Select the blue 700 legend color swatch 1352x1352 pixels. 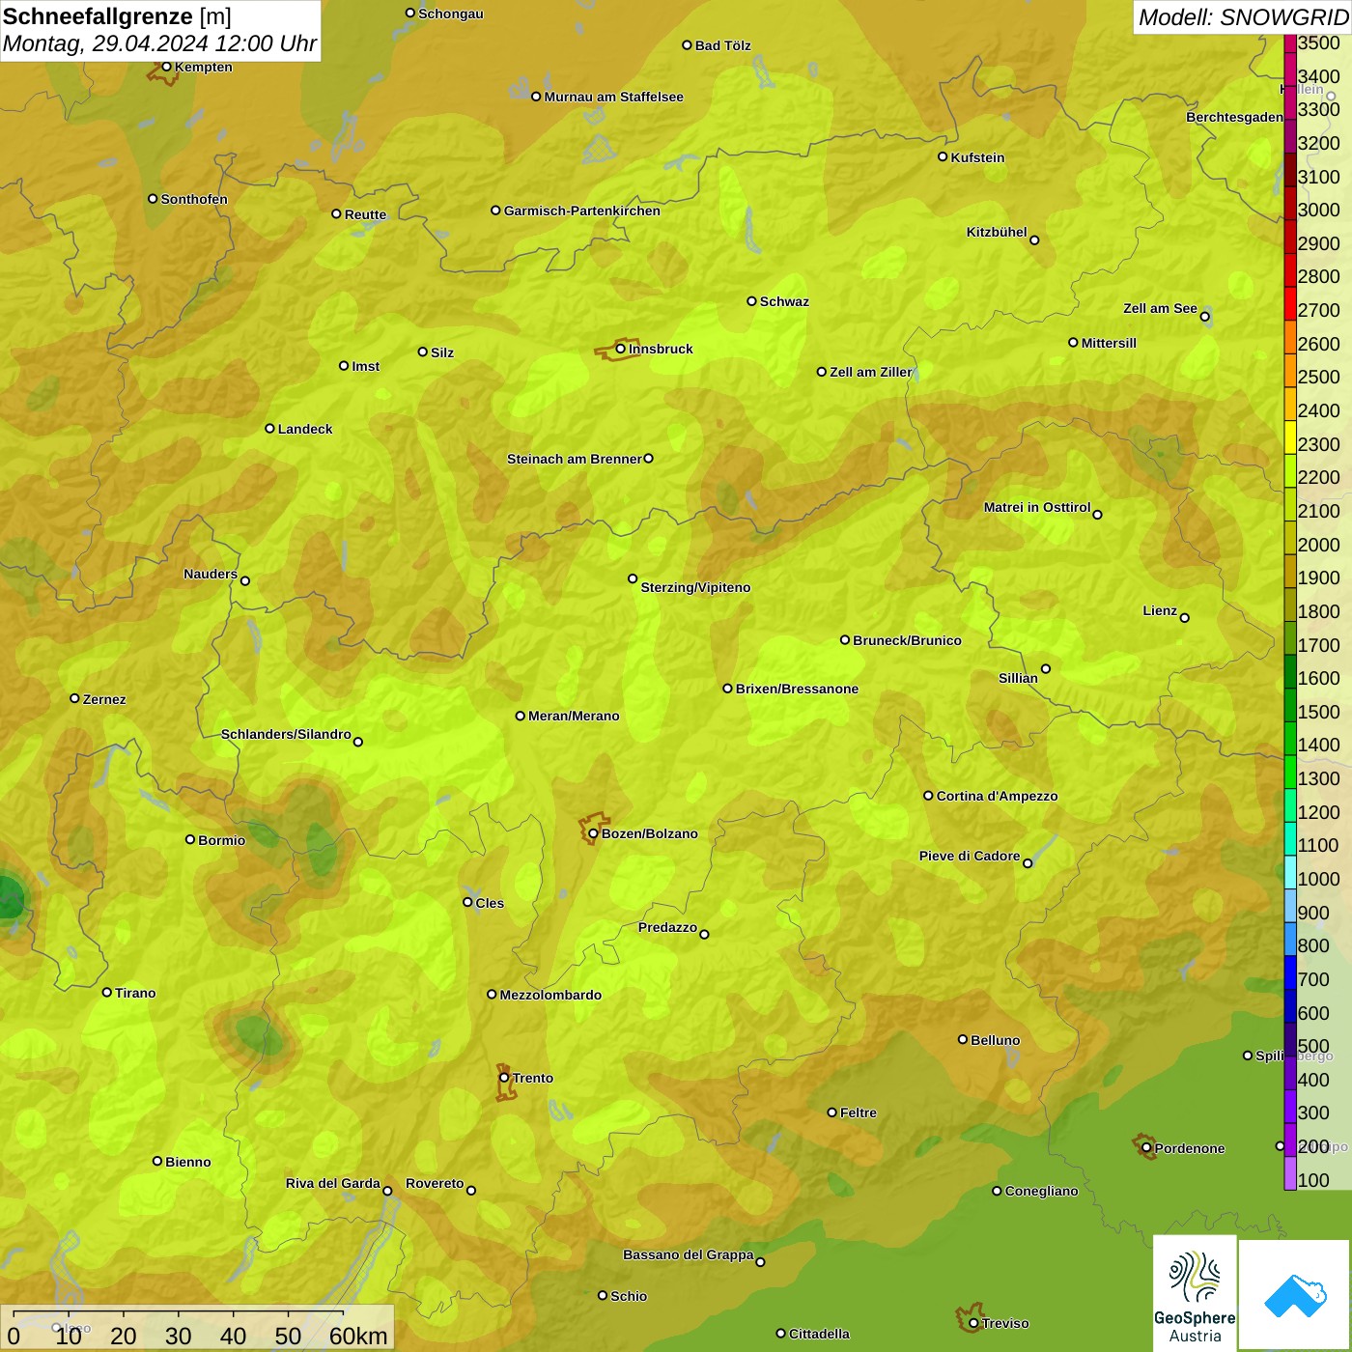1290,972
